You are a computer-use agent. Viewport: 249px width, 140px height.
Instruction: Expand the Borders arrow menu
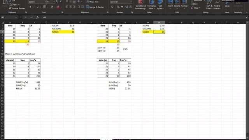click(x=47, y=7)
